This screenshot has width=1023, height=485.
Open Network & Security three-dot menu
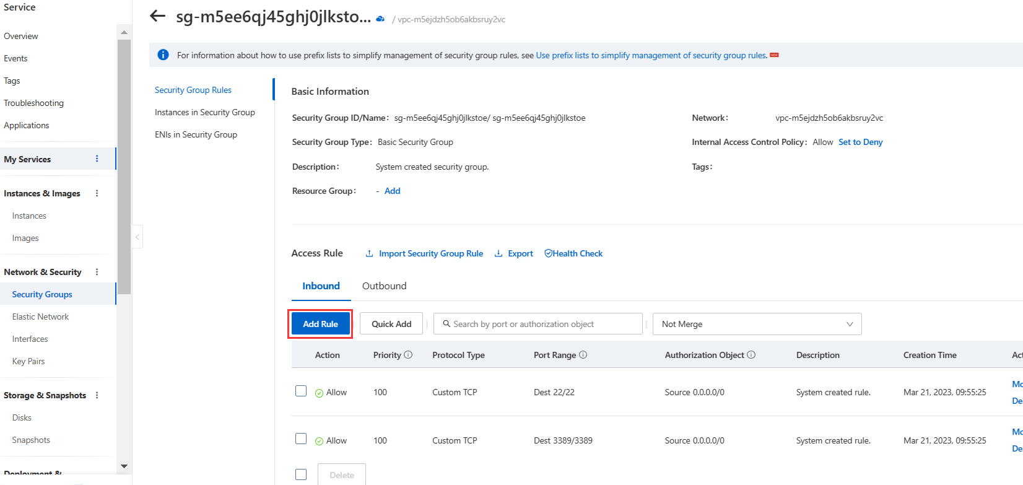click(97, 272)
